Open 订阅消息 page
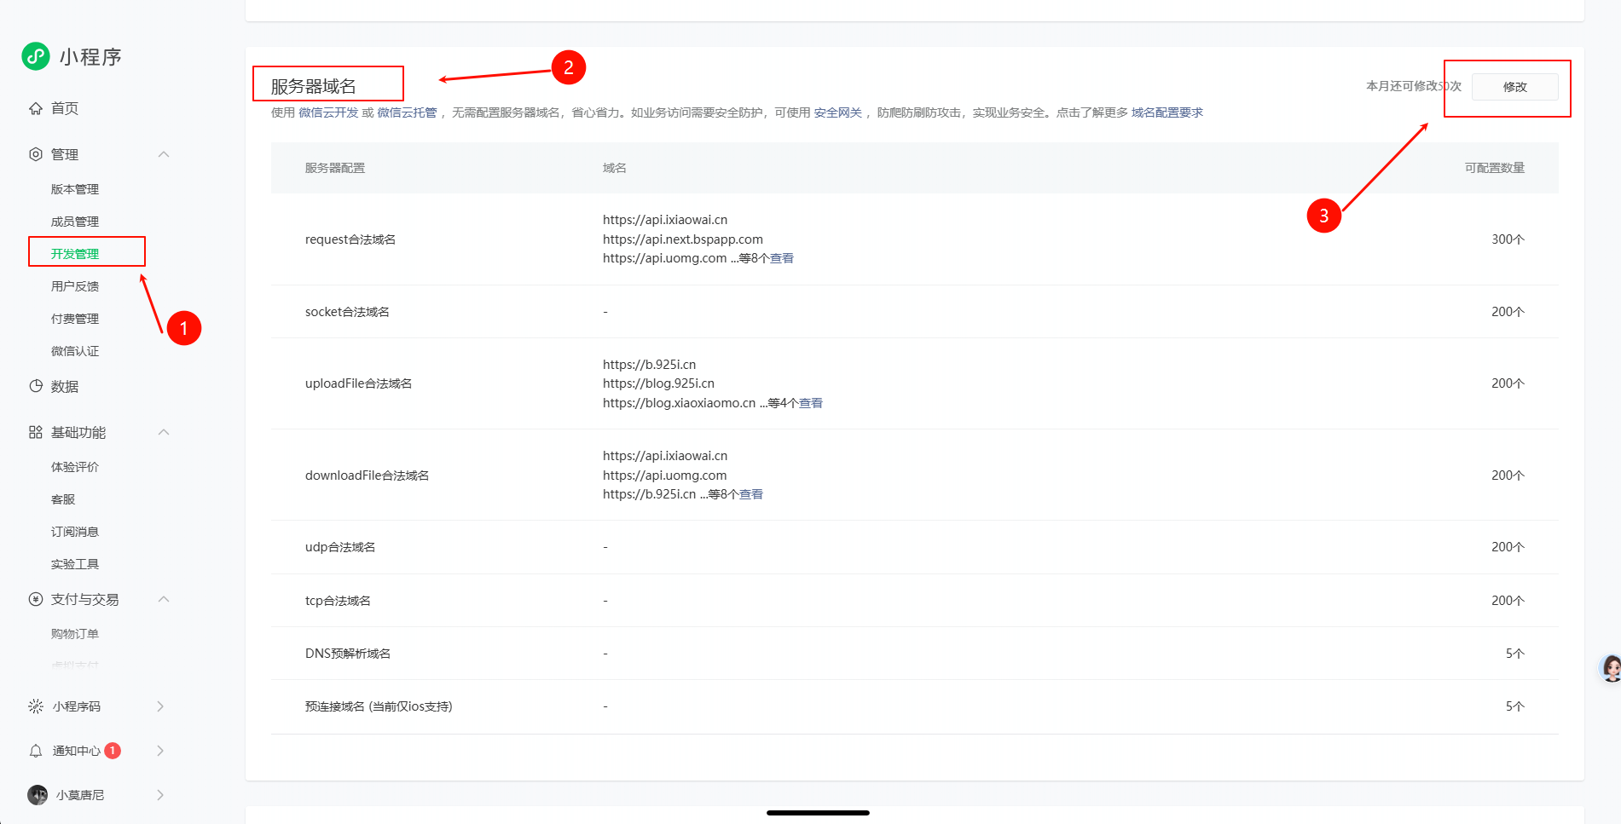The width and height of the screenshot is (1621, 824). coord(75,532)
